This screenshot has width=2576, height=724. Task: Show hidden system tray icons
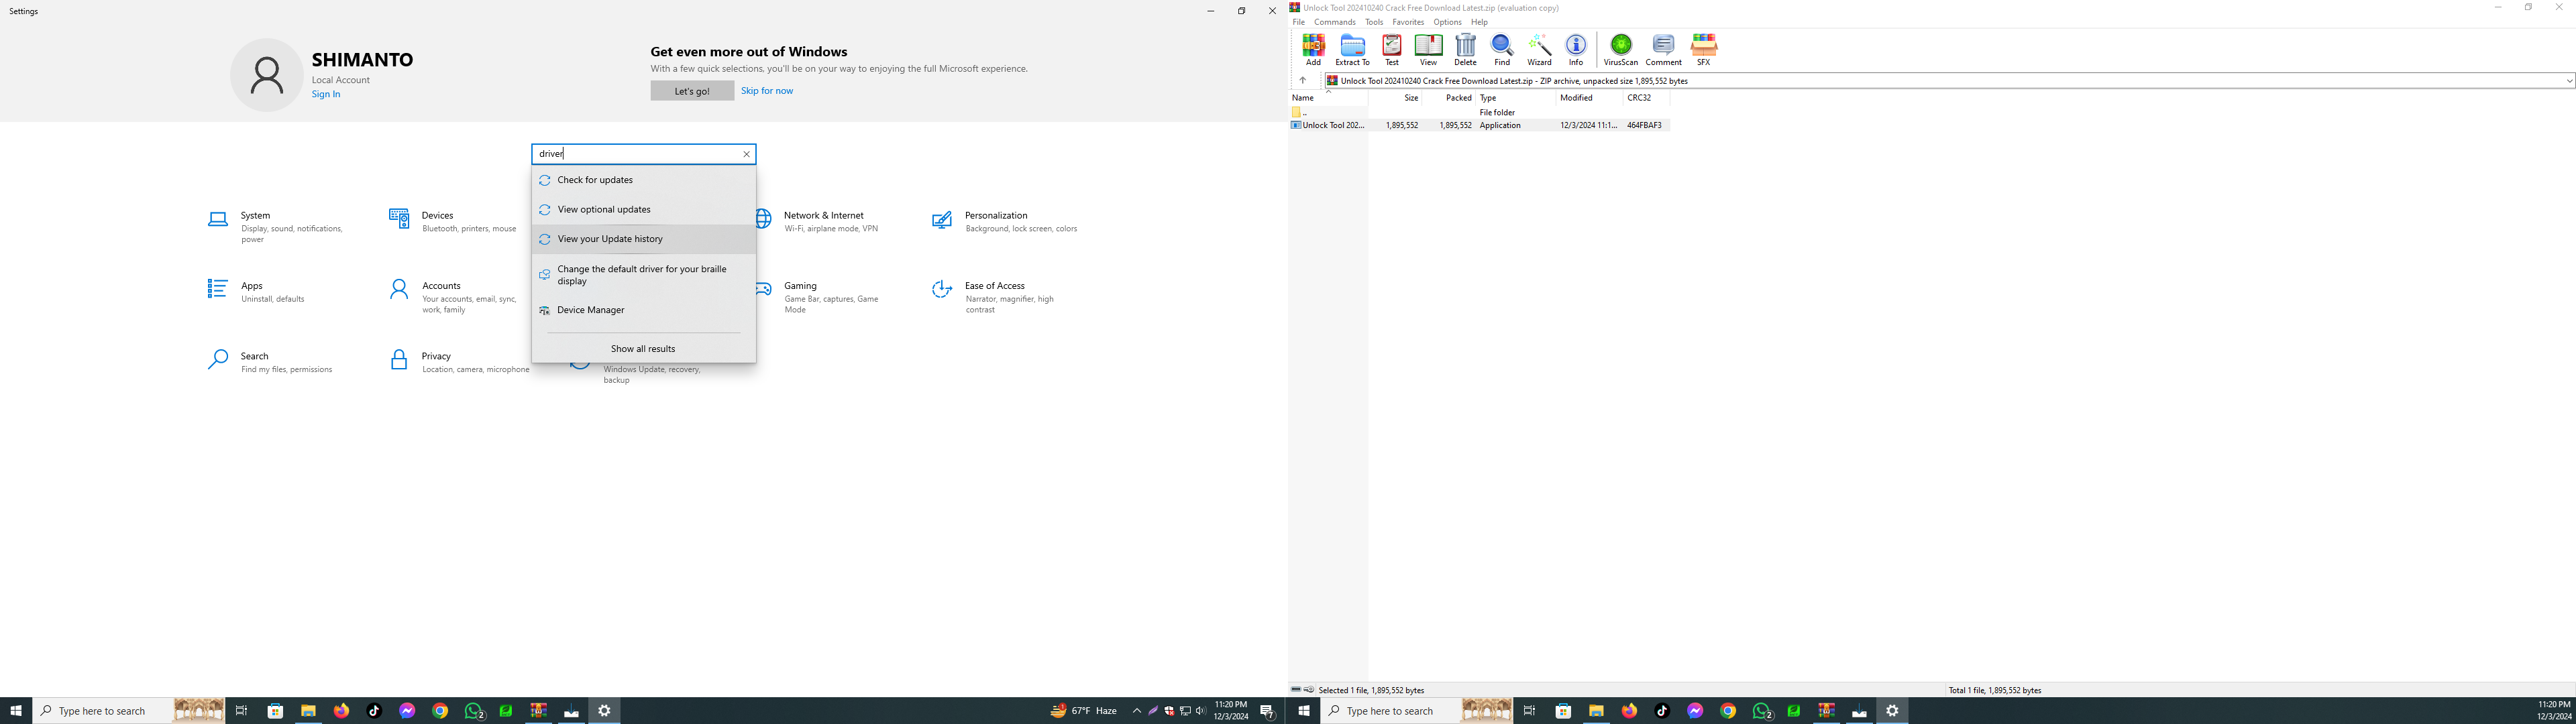1136,711
